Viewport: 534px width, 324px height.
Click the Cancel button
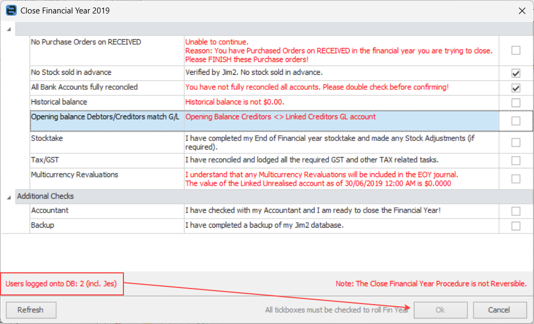[500, 310]
